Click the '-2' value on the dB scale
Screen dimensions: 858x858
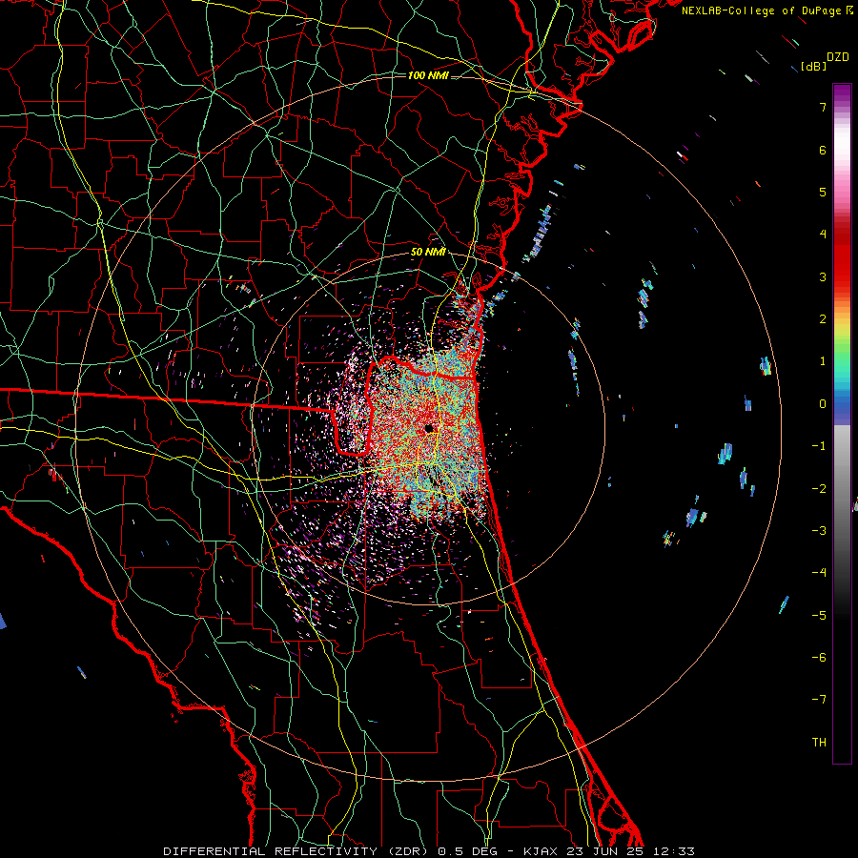point(819,489)
